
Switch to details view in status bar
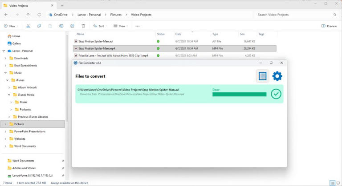point(332,183)
